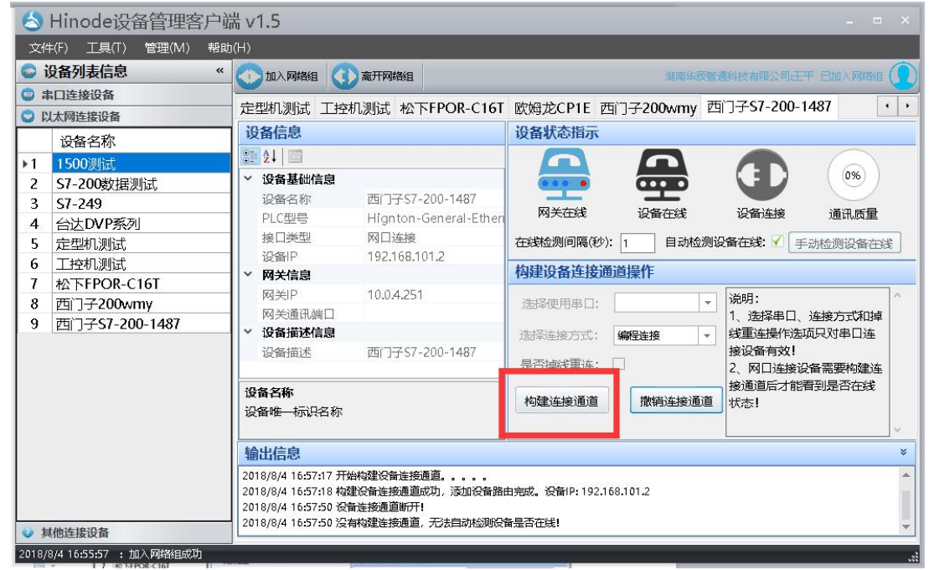Click the 加入网络组 join network icon
Viewport: 929px width, 570px height.
point(250,76)
